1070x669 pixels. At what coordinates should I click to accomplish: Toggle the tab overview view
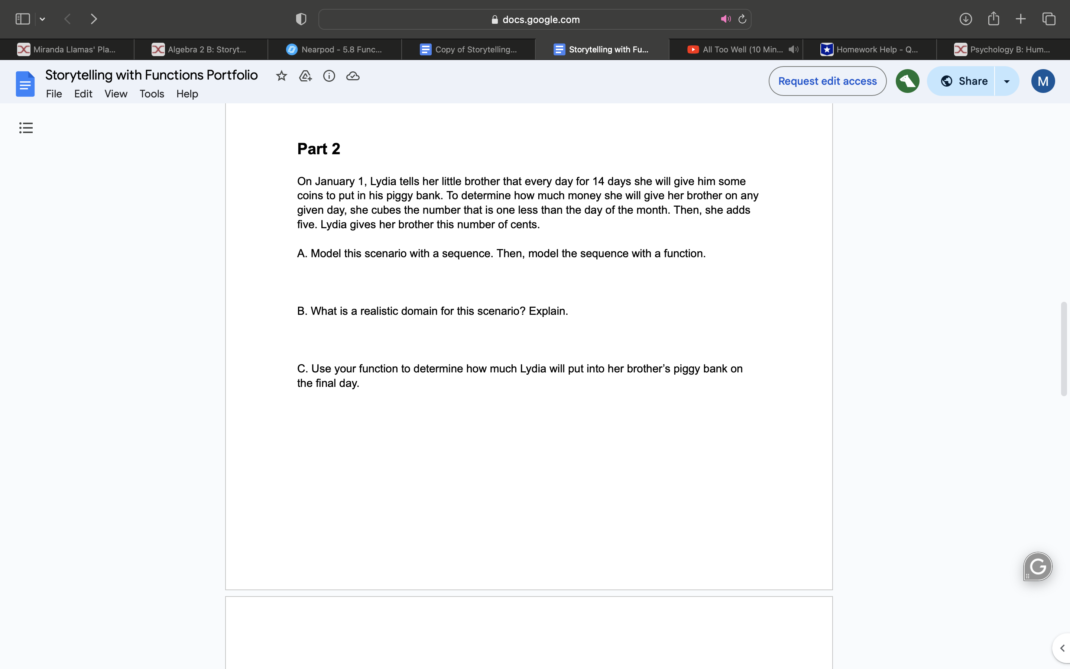1048,19
